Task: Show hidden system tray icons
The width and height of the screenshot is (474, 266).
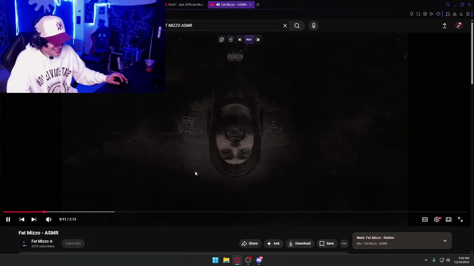Action: pyautogui.click(x=426, y=260)
